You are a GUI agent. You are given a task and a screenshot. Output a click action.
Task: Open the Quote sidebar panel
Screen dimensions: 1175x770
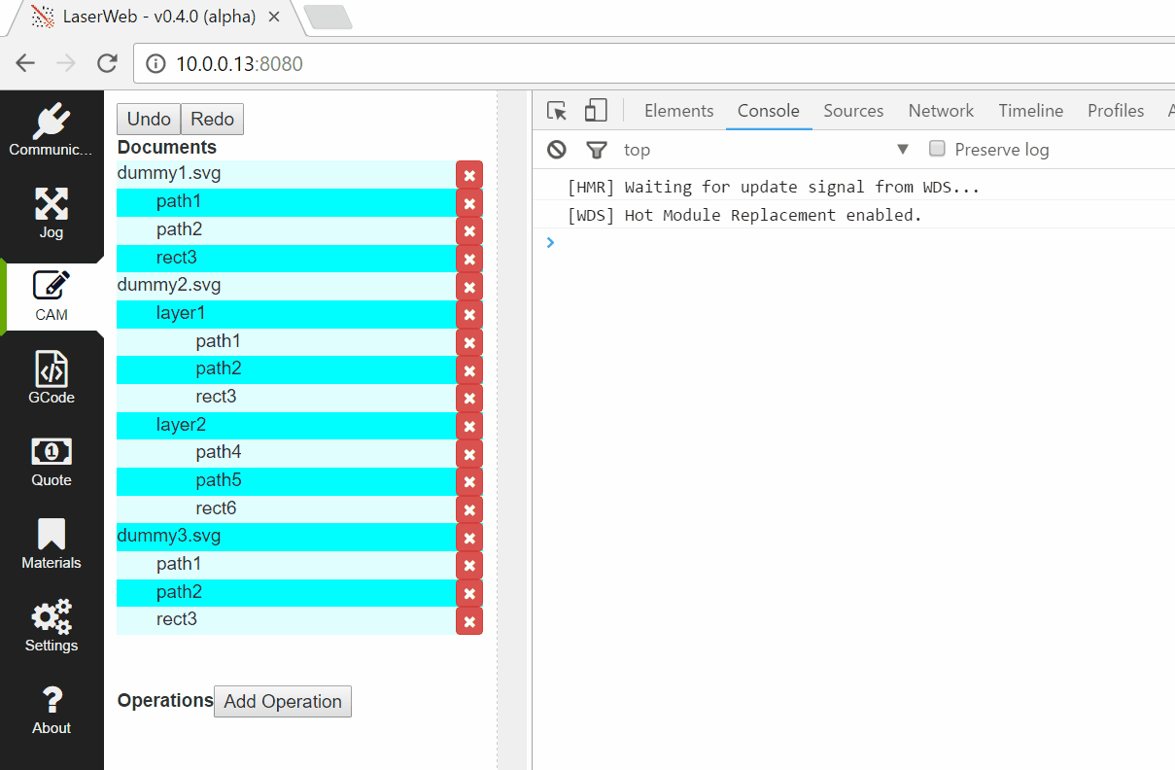point(52,462)
